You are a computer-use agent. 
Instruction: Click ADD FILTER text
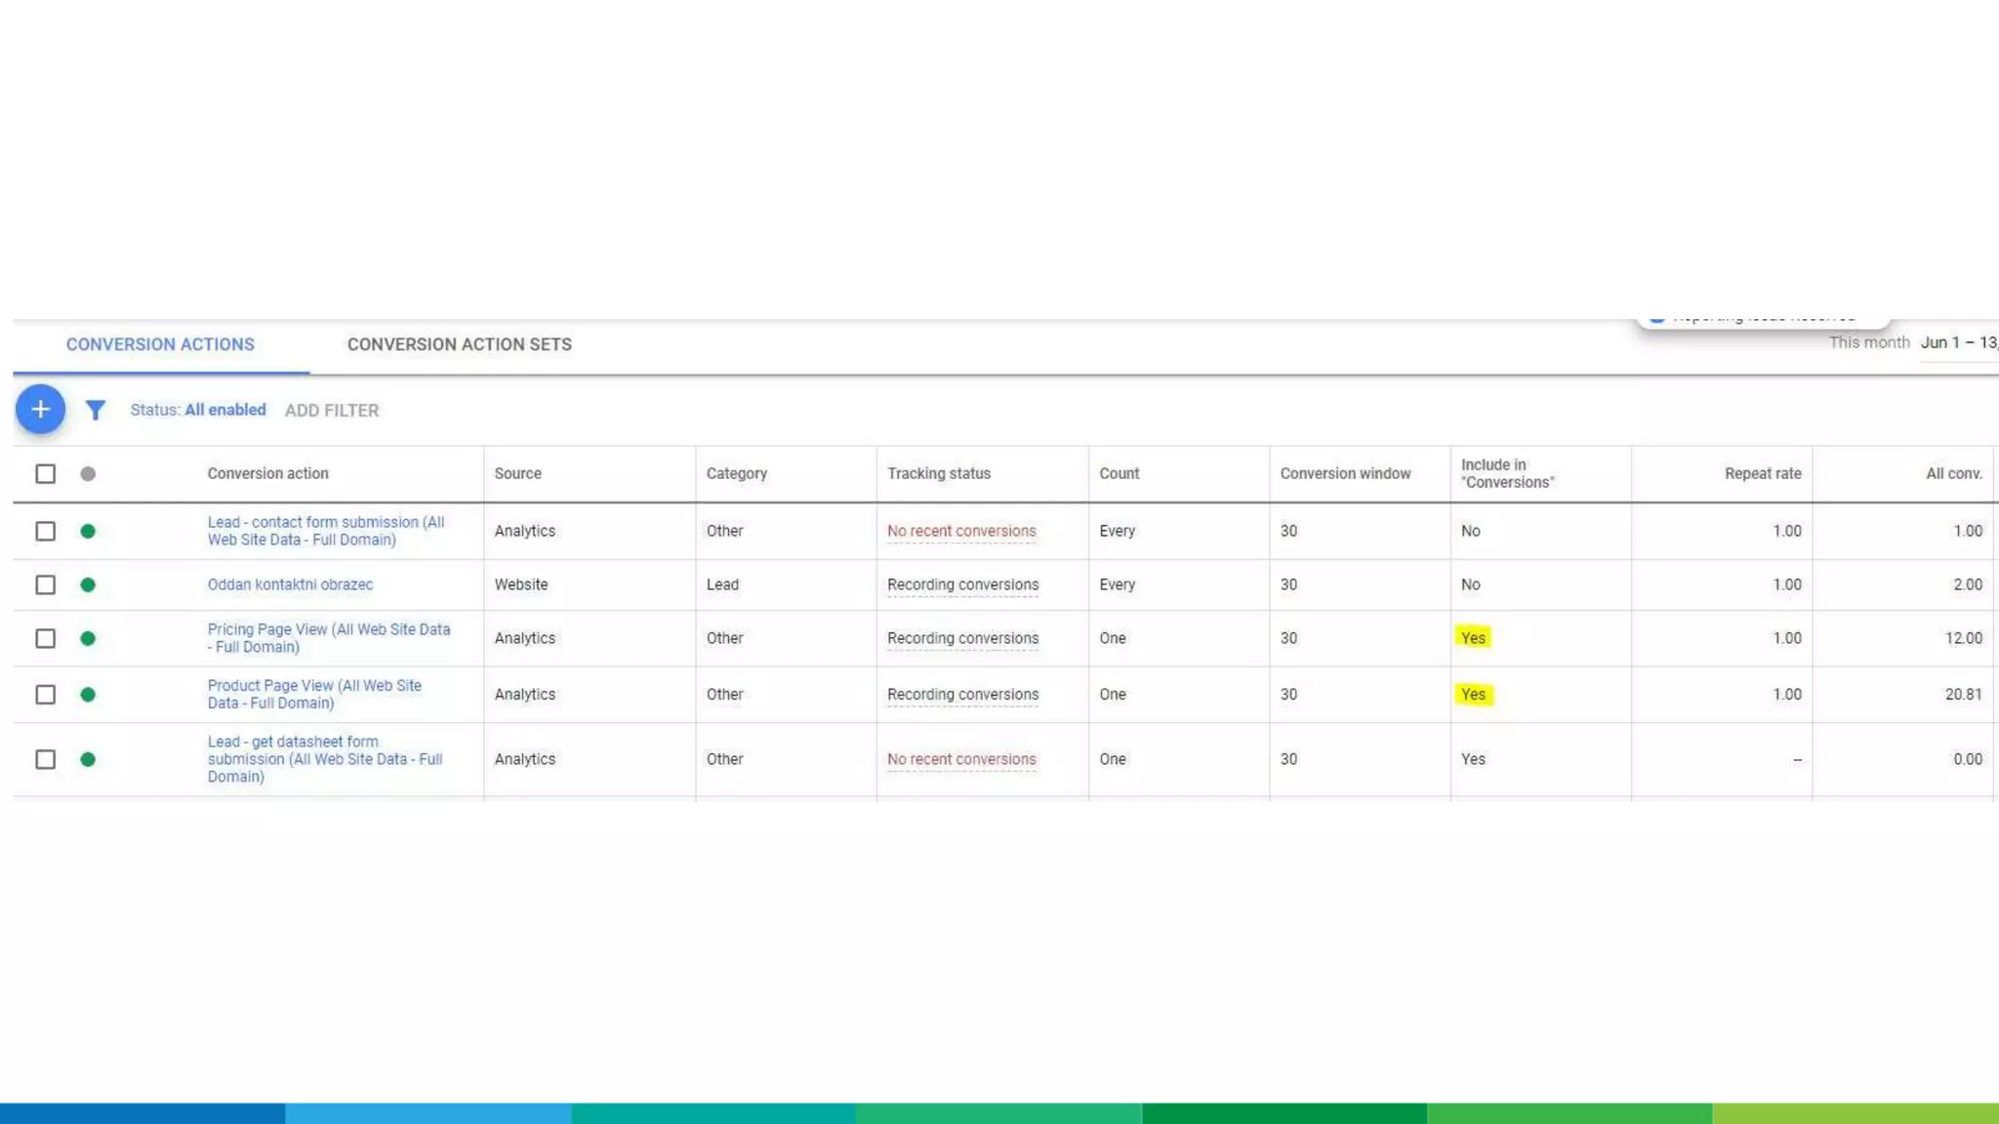[x=332, y=411]
